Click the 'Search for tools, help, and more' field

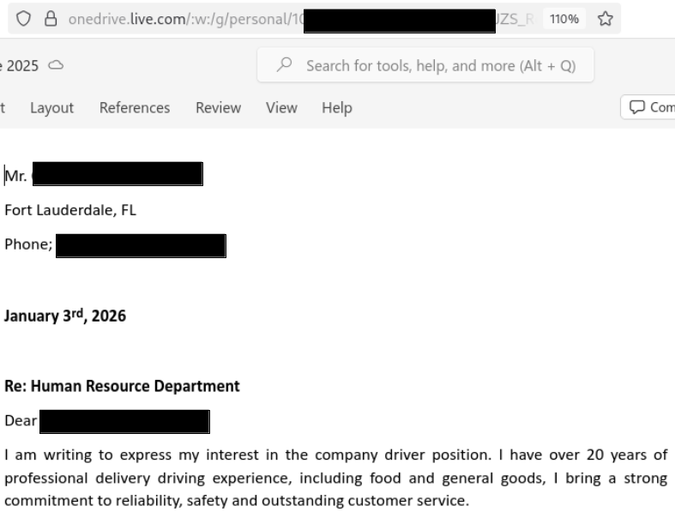(x=437, y=64)
